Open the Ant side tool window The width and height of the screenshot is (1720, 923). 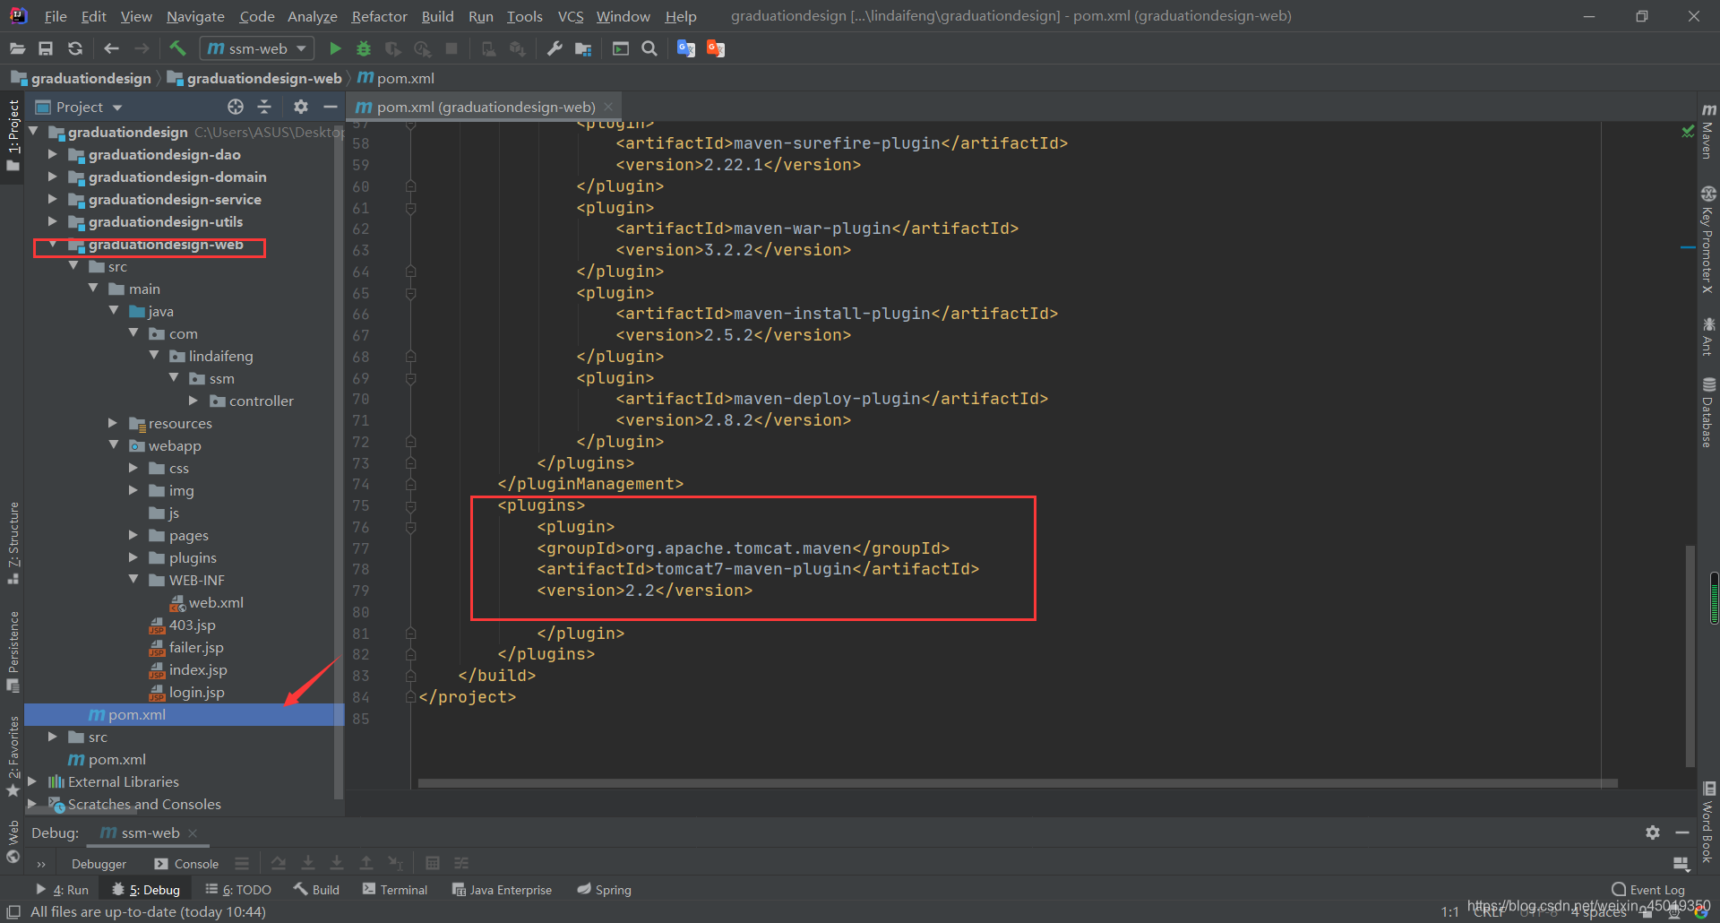coord(1708,336)
